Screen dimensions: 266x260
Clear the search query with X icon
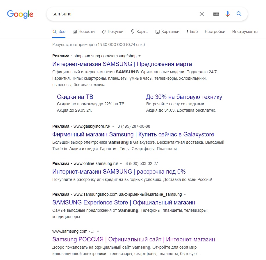click(201, 14)
